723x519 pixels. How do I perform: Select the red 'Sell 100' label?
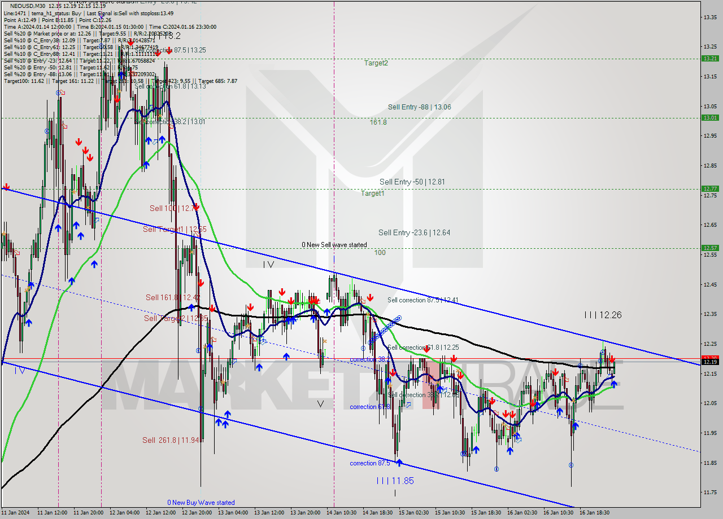174,208
